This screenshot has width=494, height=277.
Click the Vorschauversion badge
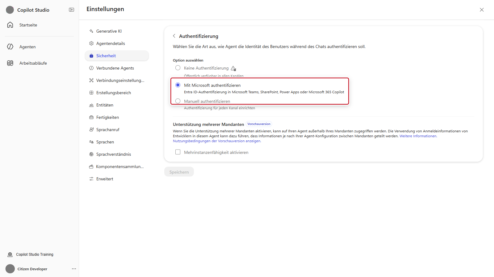tap(259, 124)
